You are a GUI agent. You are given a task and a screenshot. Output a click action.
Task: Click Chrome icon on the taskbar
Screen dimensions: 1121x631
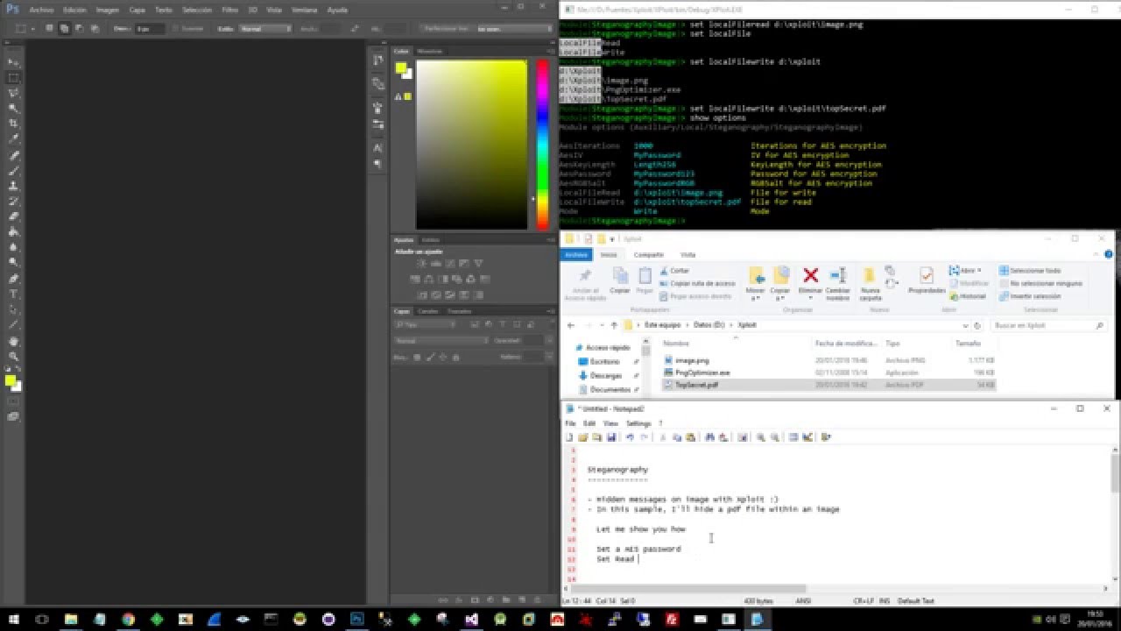[x=128, y=619]
